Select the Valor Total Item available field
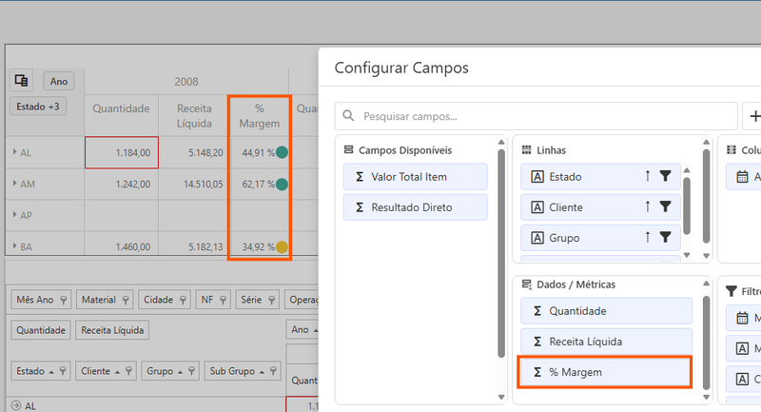This screenshot has height=412, width=761. point(416,177)
